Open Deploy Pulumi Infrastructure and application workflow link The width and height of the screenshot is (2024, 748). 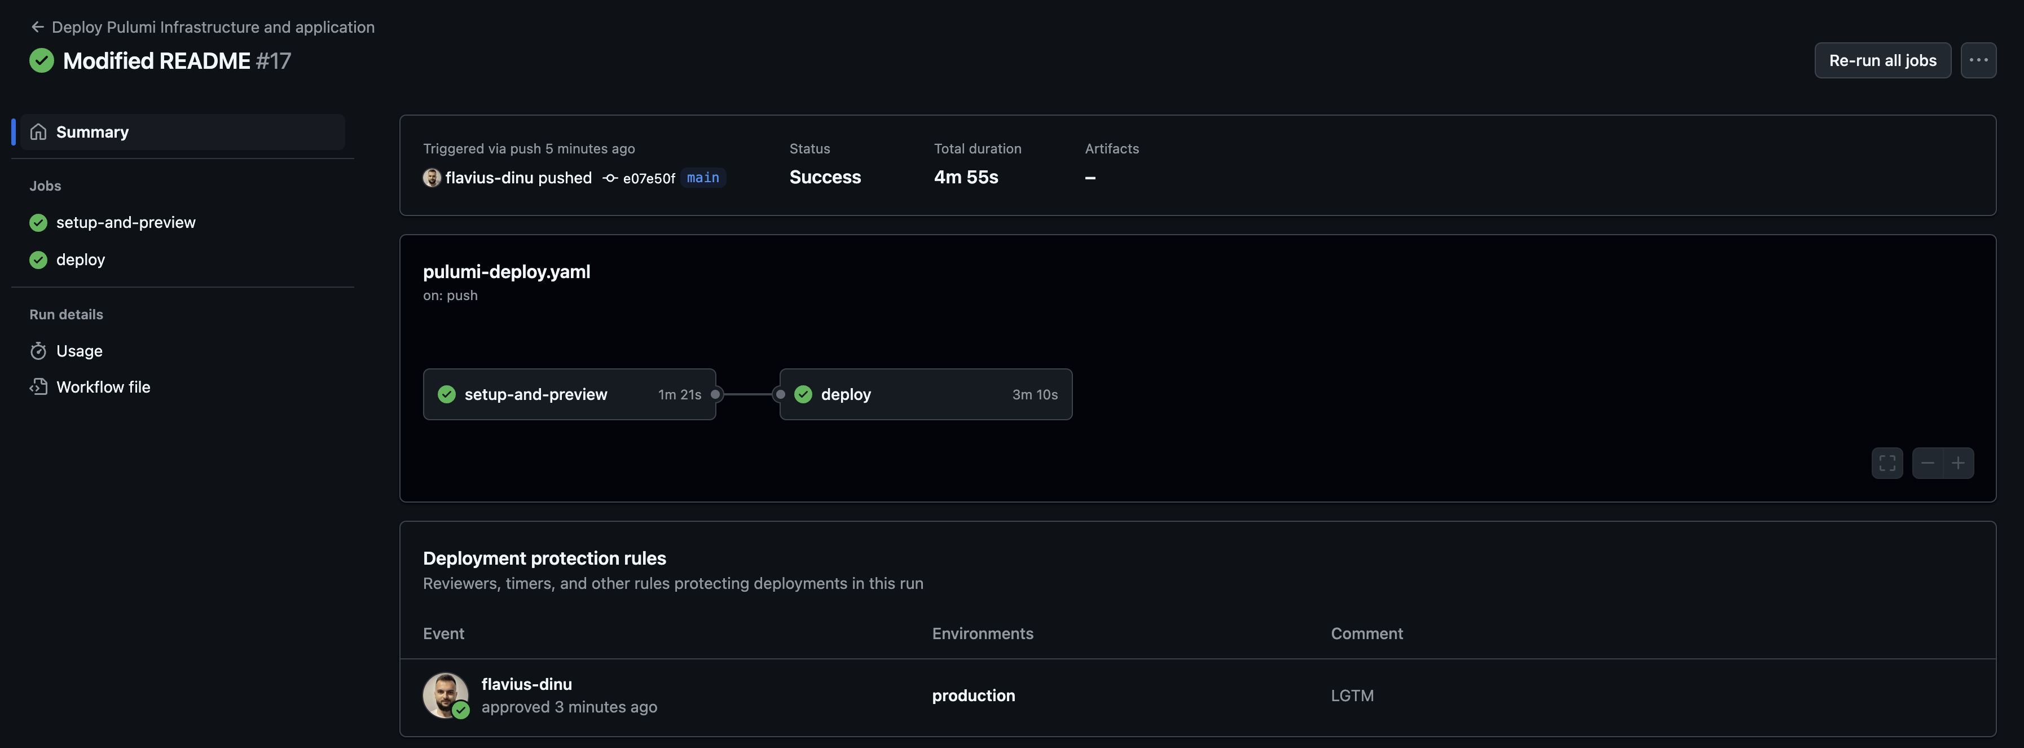(x=213, y=27)
